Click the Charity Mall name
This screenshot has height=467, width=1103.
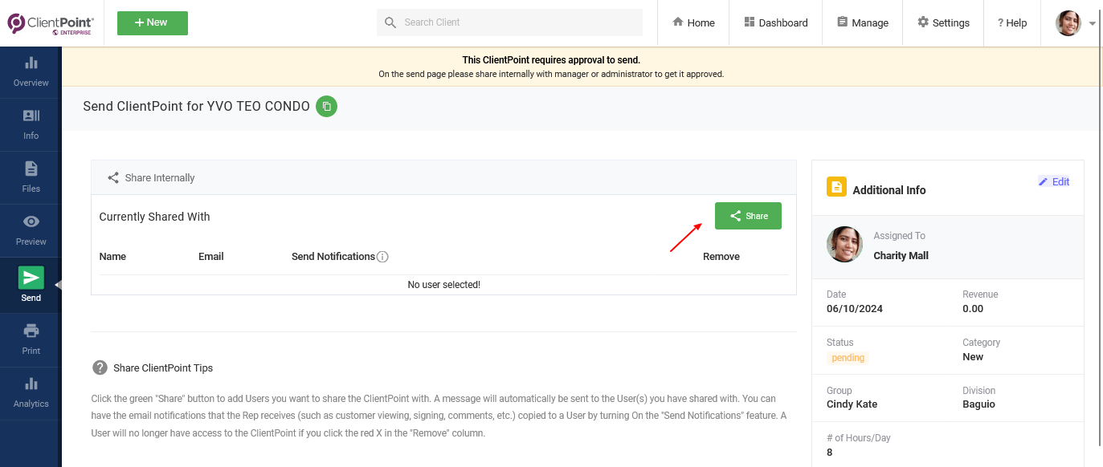[901, 256]
